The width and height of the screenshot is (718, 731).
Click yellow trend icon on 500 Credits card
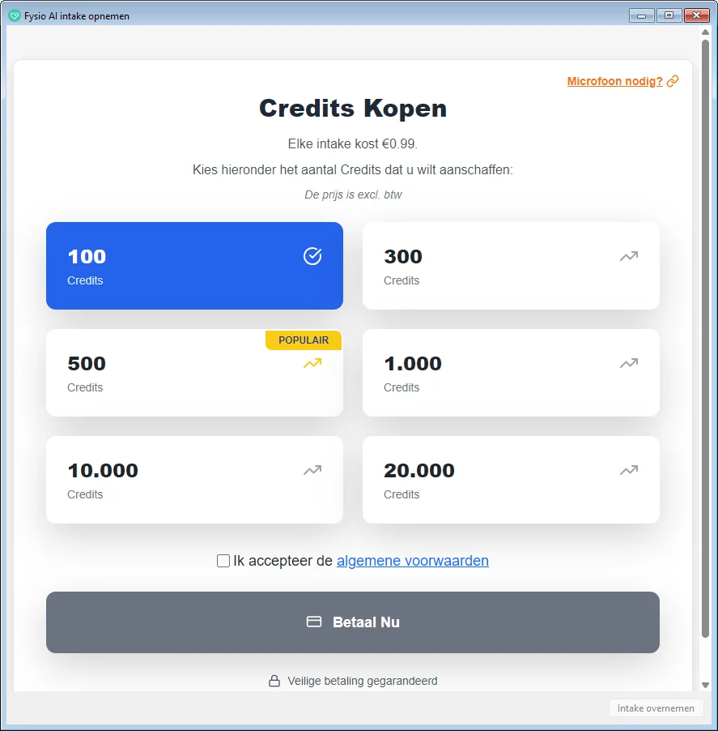312,363
